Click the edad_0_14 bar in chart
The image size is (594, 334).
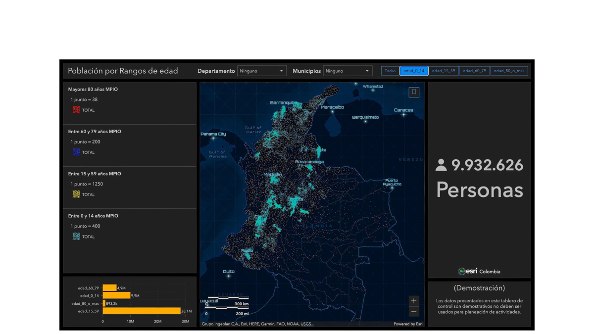(116, 295)
